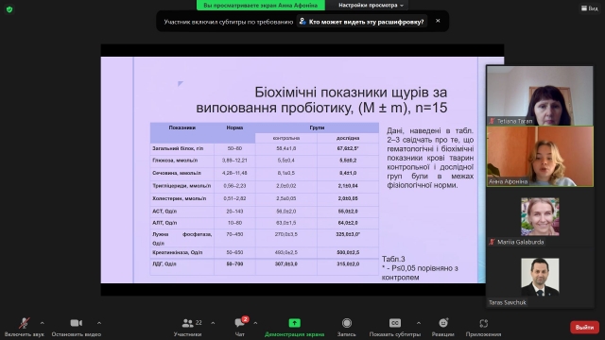
Task: Select Mariia Galaburda participant picture
Action: point(540,216)
